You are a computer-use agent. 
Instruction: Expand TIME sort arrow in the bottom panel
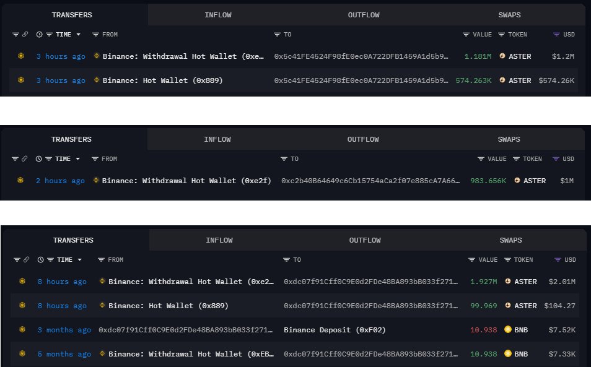[79, 260]
